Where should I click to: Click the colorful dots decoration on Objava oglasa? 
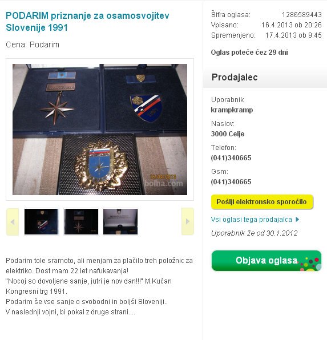(x=310, y=264)
